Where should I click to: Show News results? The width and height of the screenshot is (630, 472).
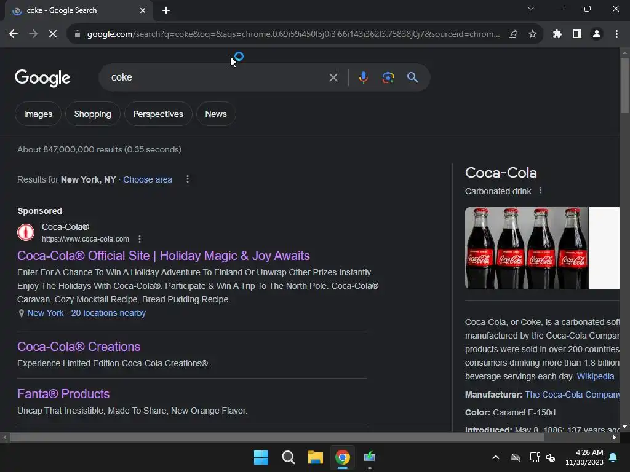[216, 114]
